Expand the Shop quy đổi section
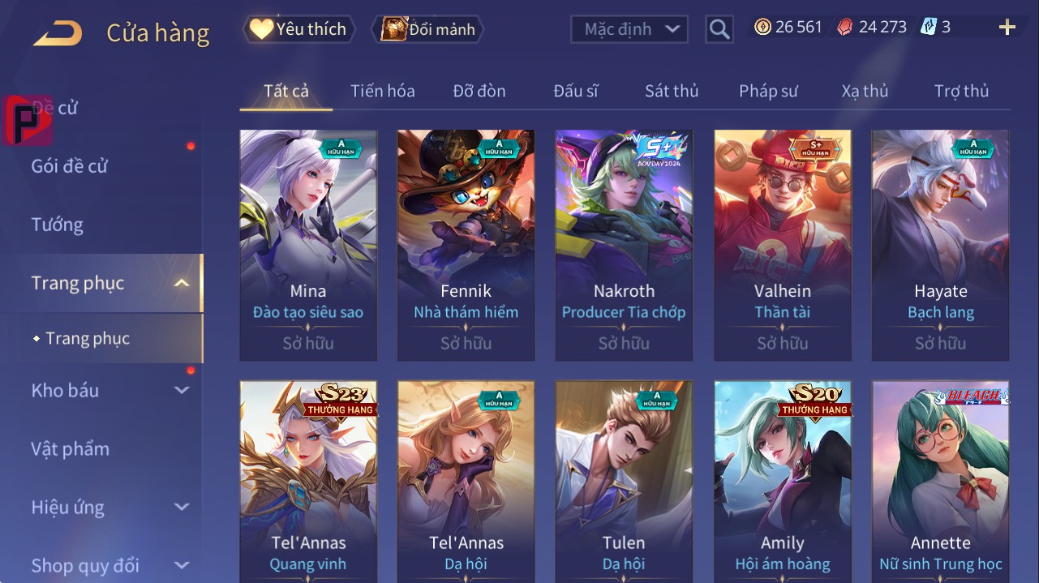The width and height of the screenshot is (1039, 583). (182, 565)
